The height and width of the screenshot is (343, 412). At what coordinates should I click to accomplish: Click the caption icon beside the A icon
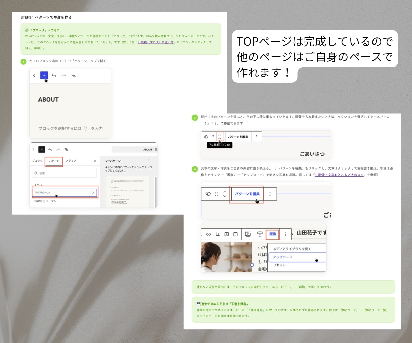point(235,234)
